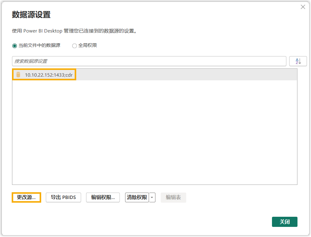
Task: Click the Power BI Desktop description text
Action: click(x=74, y=31)
